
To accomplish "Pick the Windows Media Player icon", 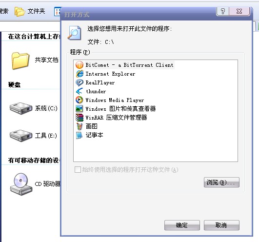I will pos(80,100).
